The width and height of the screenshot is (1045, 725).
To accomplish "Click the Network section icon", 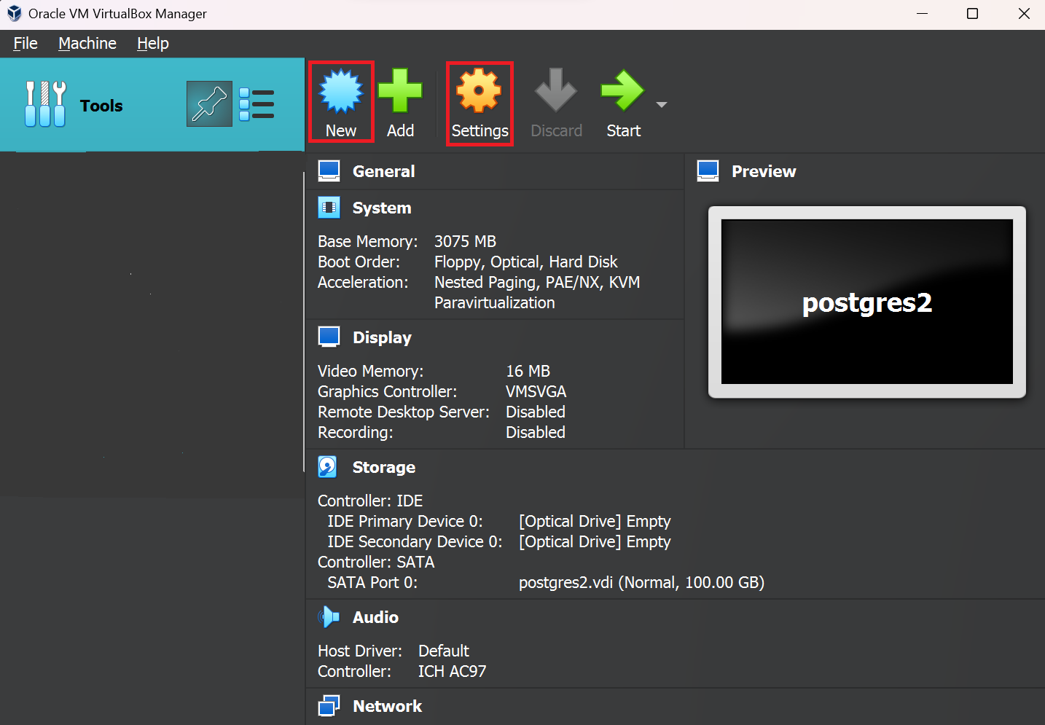I will (329, 706).
